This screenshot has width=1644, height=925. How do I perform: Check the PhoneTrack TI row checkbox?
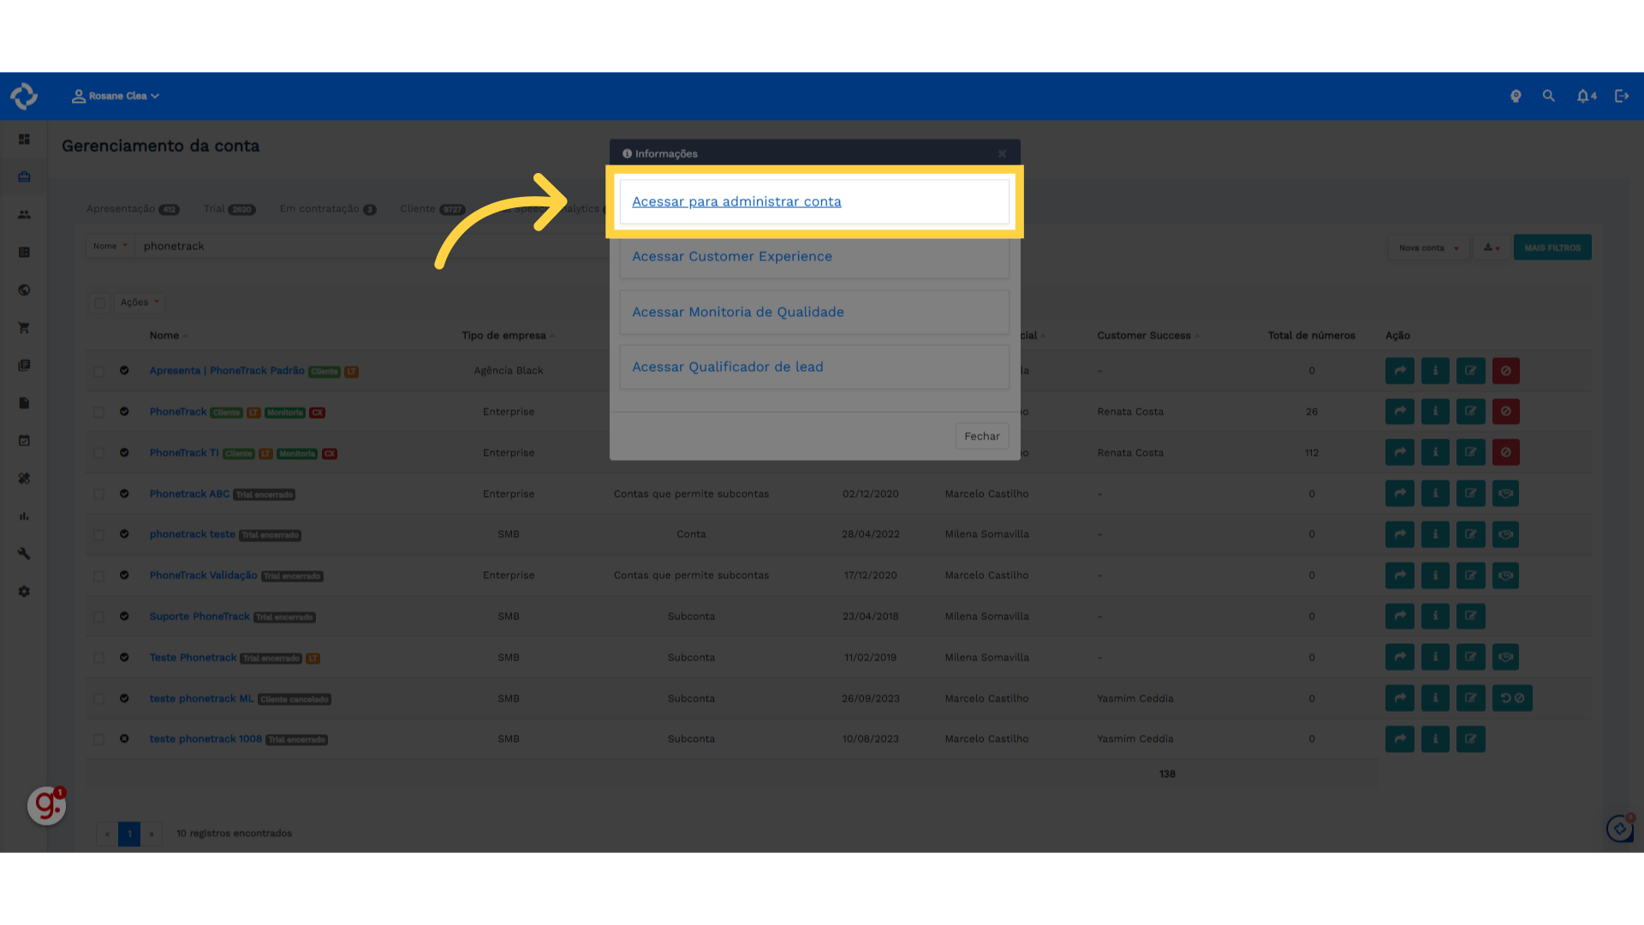(99, 453)
